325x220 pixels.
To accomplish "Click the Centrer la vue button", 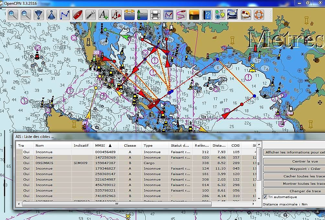I will [x=294, y=161].
